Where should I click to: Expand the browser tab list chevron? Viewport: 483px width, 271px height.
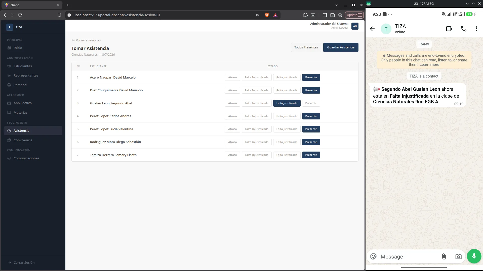pyautogui.click(x=337, y=5)
